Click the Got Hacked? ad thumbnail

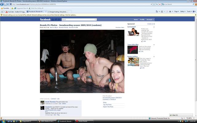[x=133, y=32]
